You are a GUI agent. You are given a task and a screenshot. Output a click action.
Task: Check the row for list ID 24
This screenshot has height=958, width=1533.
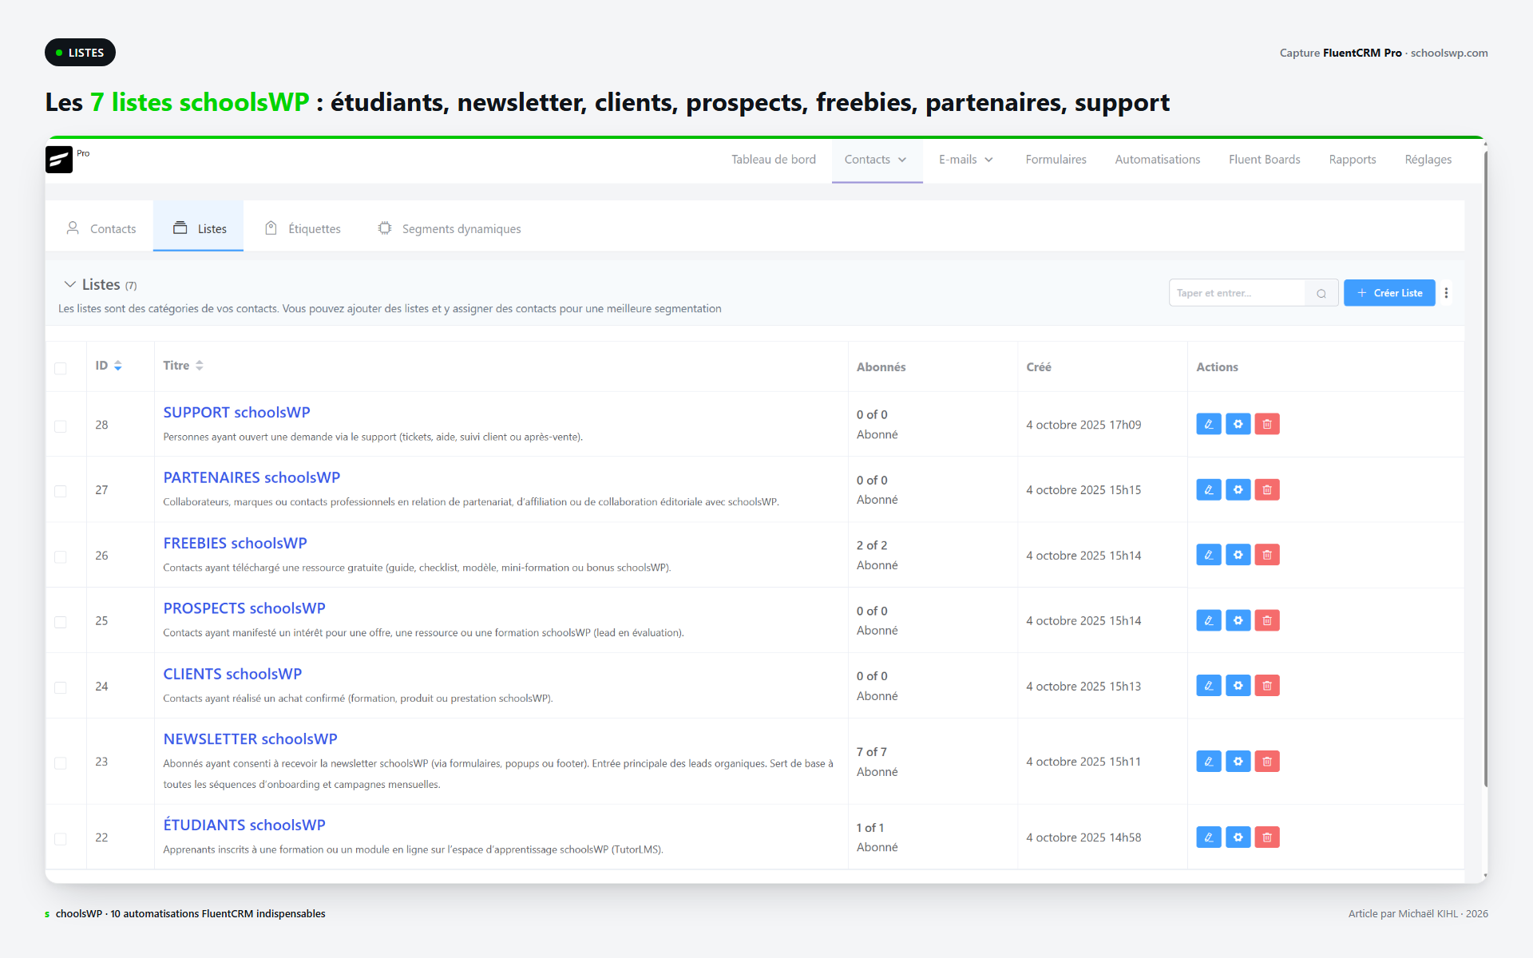point(60,687)
